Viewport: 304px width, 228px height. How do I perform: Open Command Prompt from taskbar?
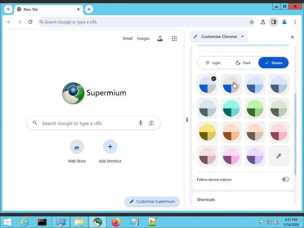(x=42, y=222)
